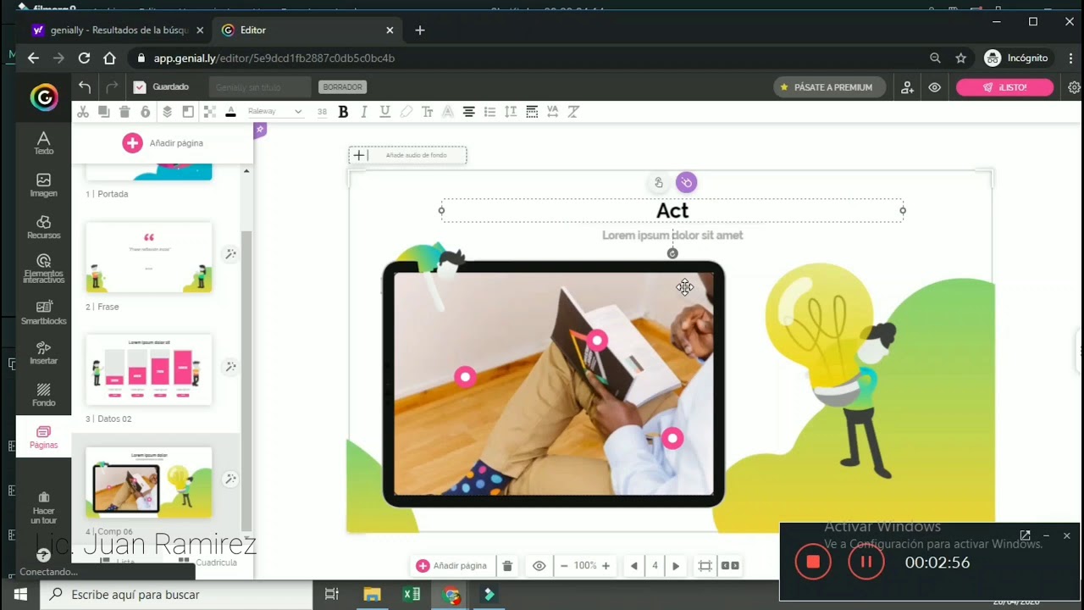This screenshot has width=1084, height=610.
Task: Open page 4 Comp 06 transition options
Action: 230,480
